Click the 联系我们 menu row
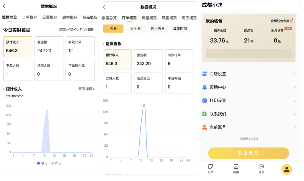Viewport: 304px width, 181px height. [249, 114]
